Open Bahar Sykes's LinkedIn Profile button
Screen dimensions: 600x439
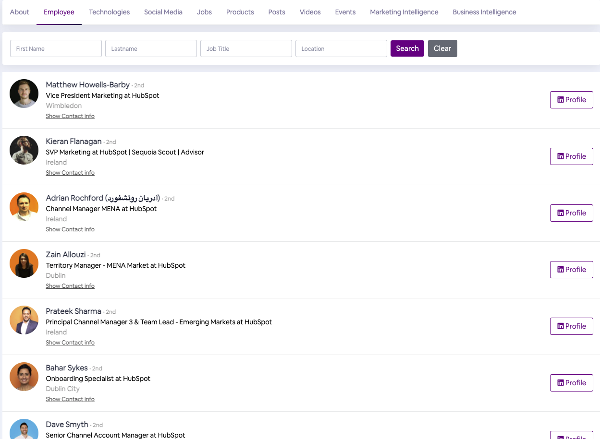[x=572, y=383]
